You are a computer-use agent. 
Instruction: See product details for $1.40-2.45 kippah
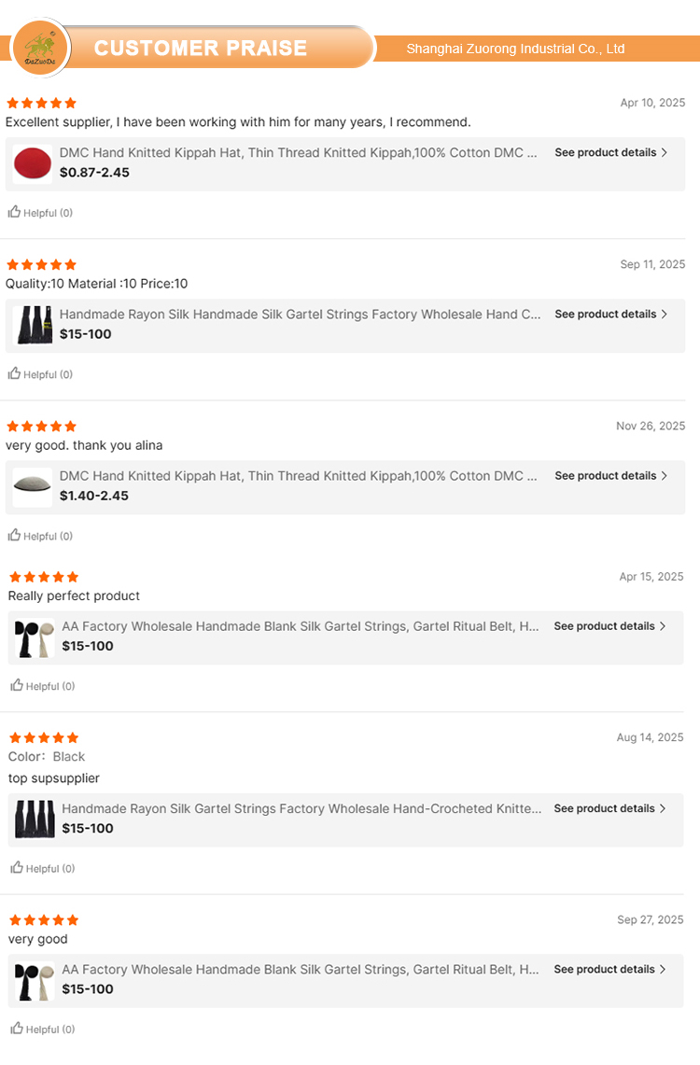tap(610, 475)
